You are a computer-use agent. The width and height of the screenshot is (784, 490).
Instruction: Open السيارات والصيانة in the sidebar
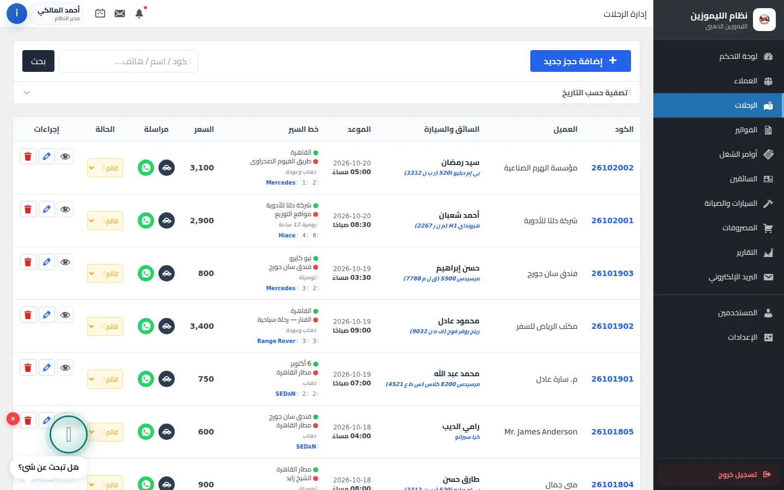[718, 203]
